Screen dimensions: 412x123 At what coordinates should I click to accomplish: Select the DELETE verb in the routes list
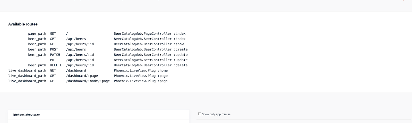(x=56, y=65)
